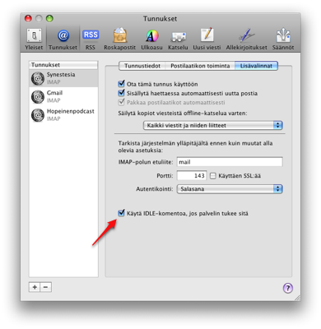Open the Uusi viesti composing pane
Viewport: 321px width, 329px height.
coord(207,39)
